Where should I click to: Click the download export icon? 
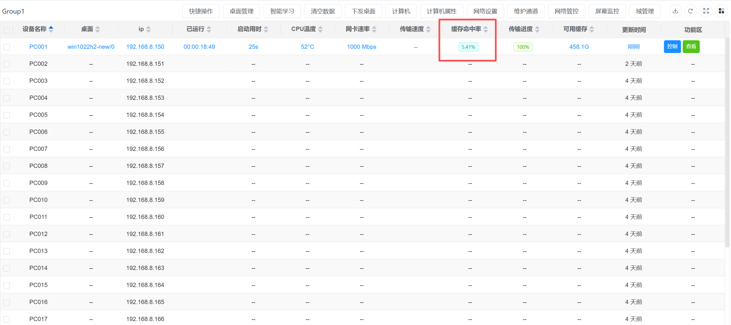click(675, 11)
